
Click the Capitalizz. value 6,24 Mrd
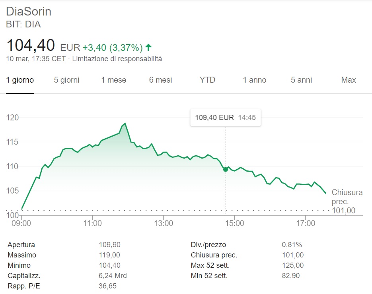pos(113,275)
